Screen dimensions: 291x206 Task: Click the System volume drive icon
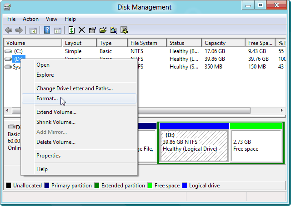(x=8, y=67)
